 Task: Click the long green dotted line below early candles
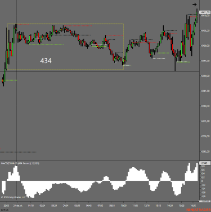46,45
